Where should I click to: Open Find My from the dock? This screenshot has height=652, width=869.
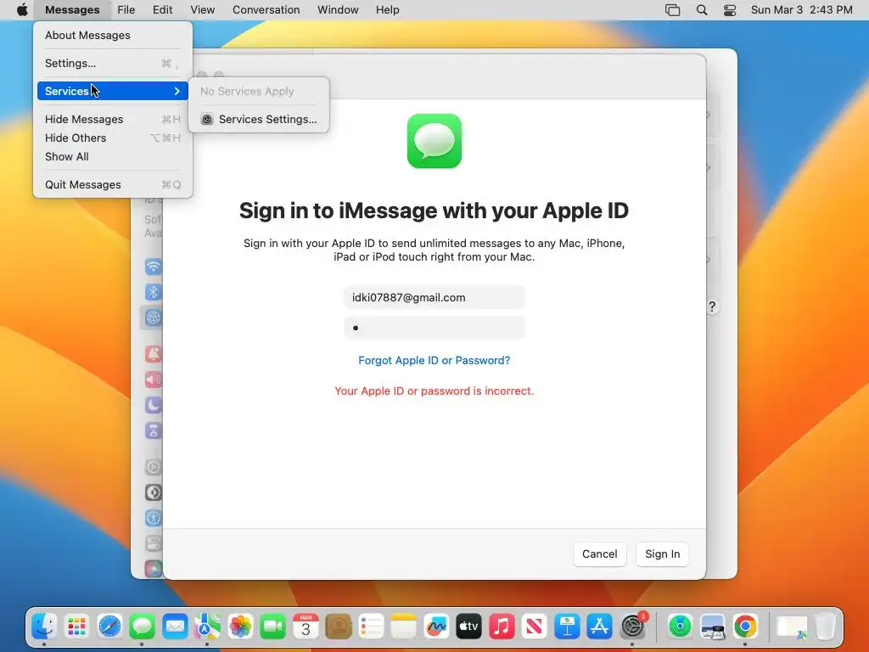[680, 627]
